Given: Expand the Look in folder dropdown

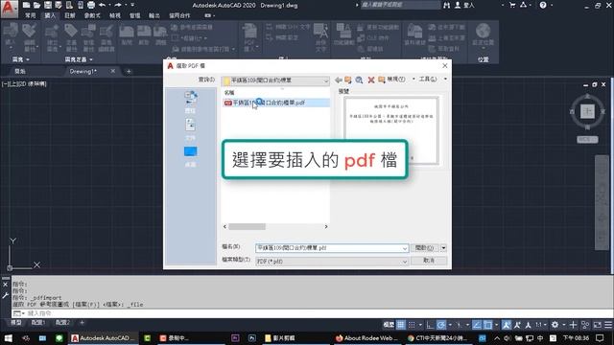Looking at the screenshot, I should tap(326, 80).
